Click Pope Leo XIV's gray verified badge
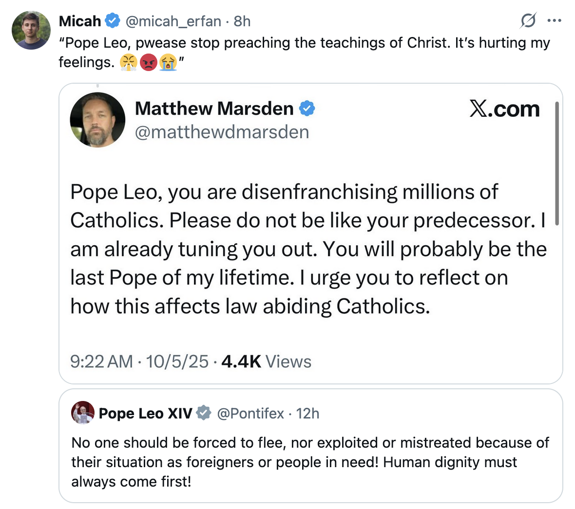Image resolution: width=575 pixels, height=509 pixels. point(204,413)
